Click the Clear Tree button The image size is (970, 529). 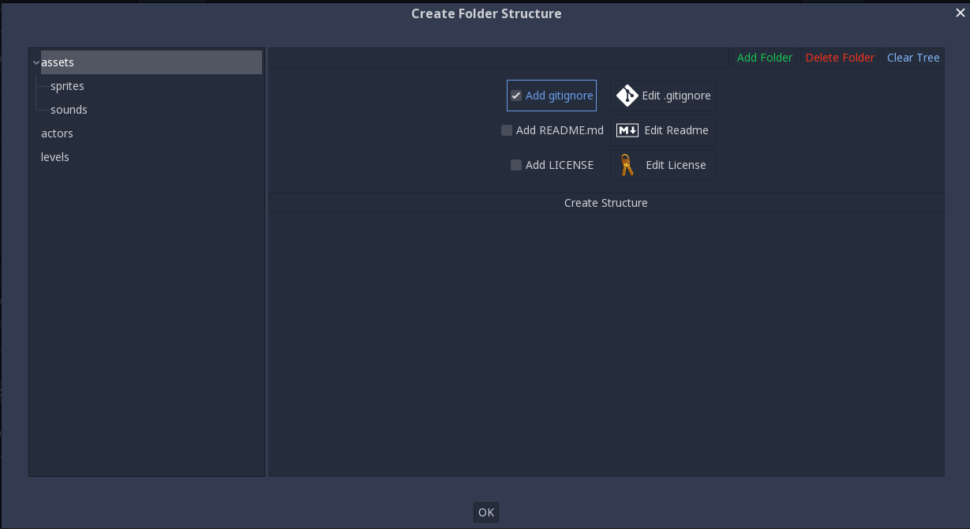tap(913, 58)
